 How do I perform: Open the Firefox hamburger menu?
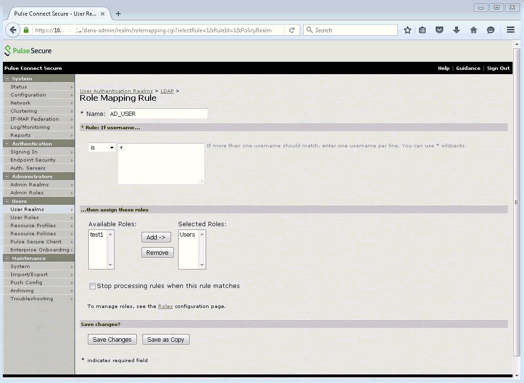[511, 30]
